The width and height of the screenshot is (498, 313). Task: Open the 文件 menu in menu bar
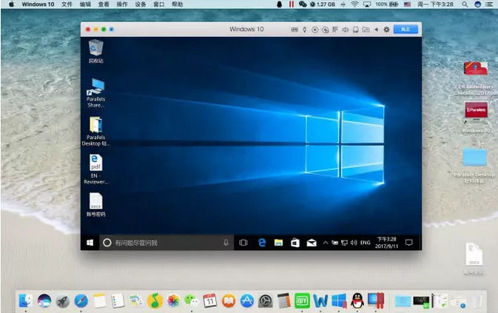pyautogui.click(x=67, y=4)
